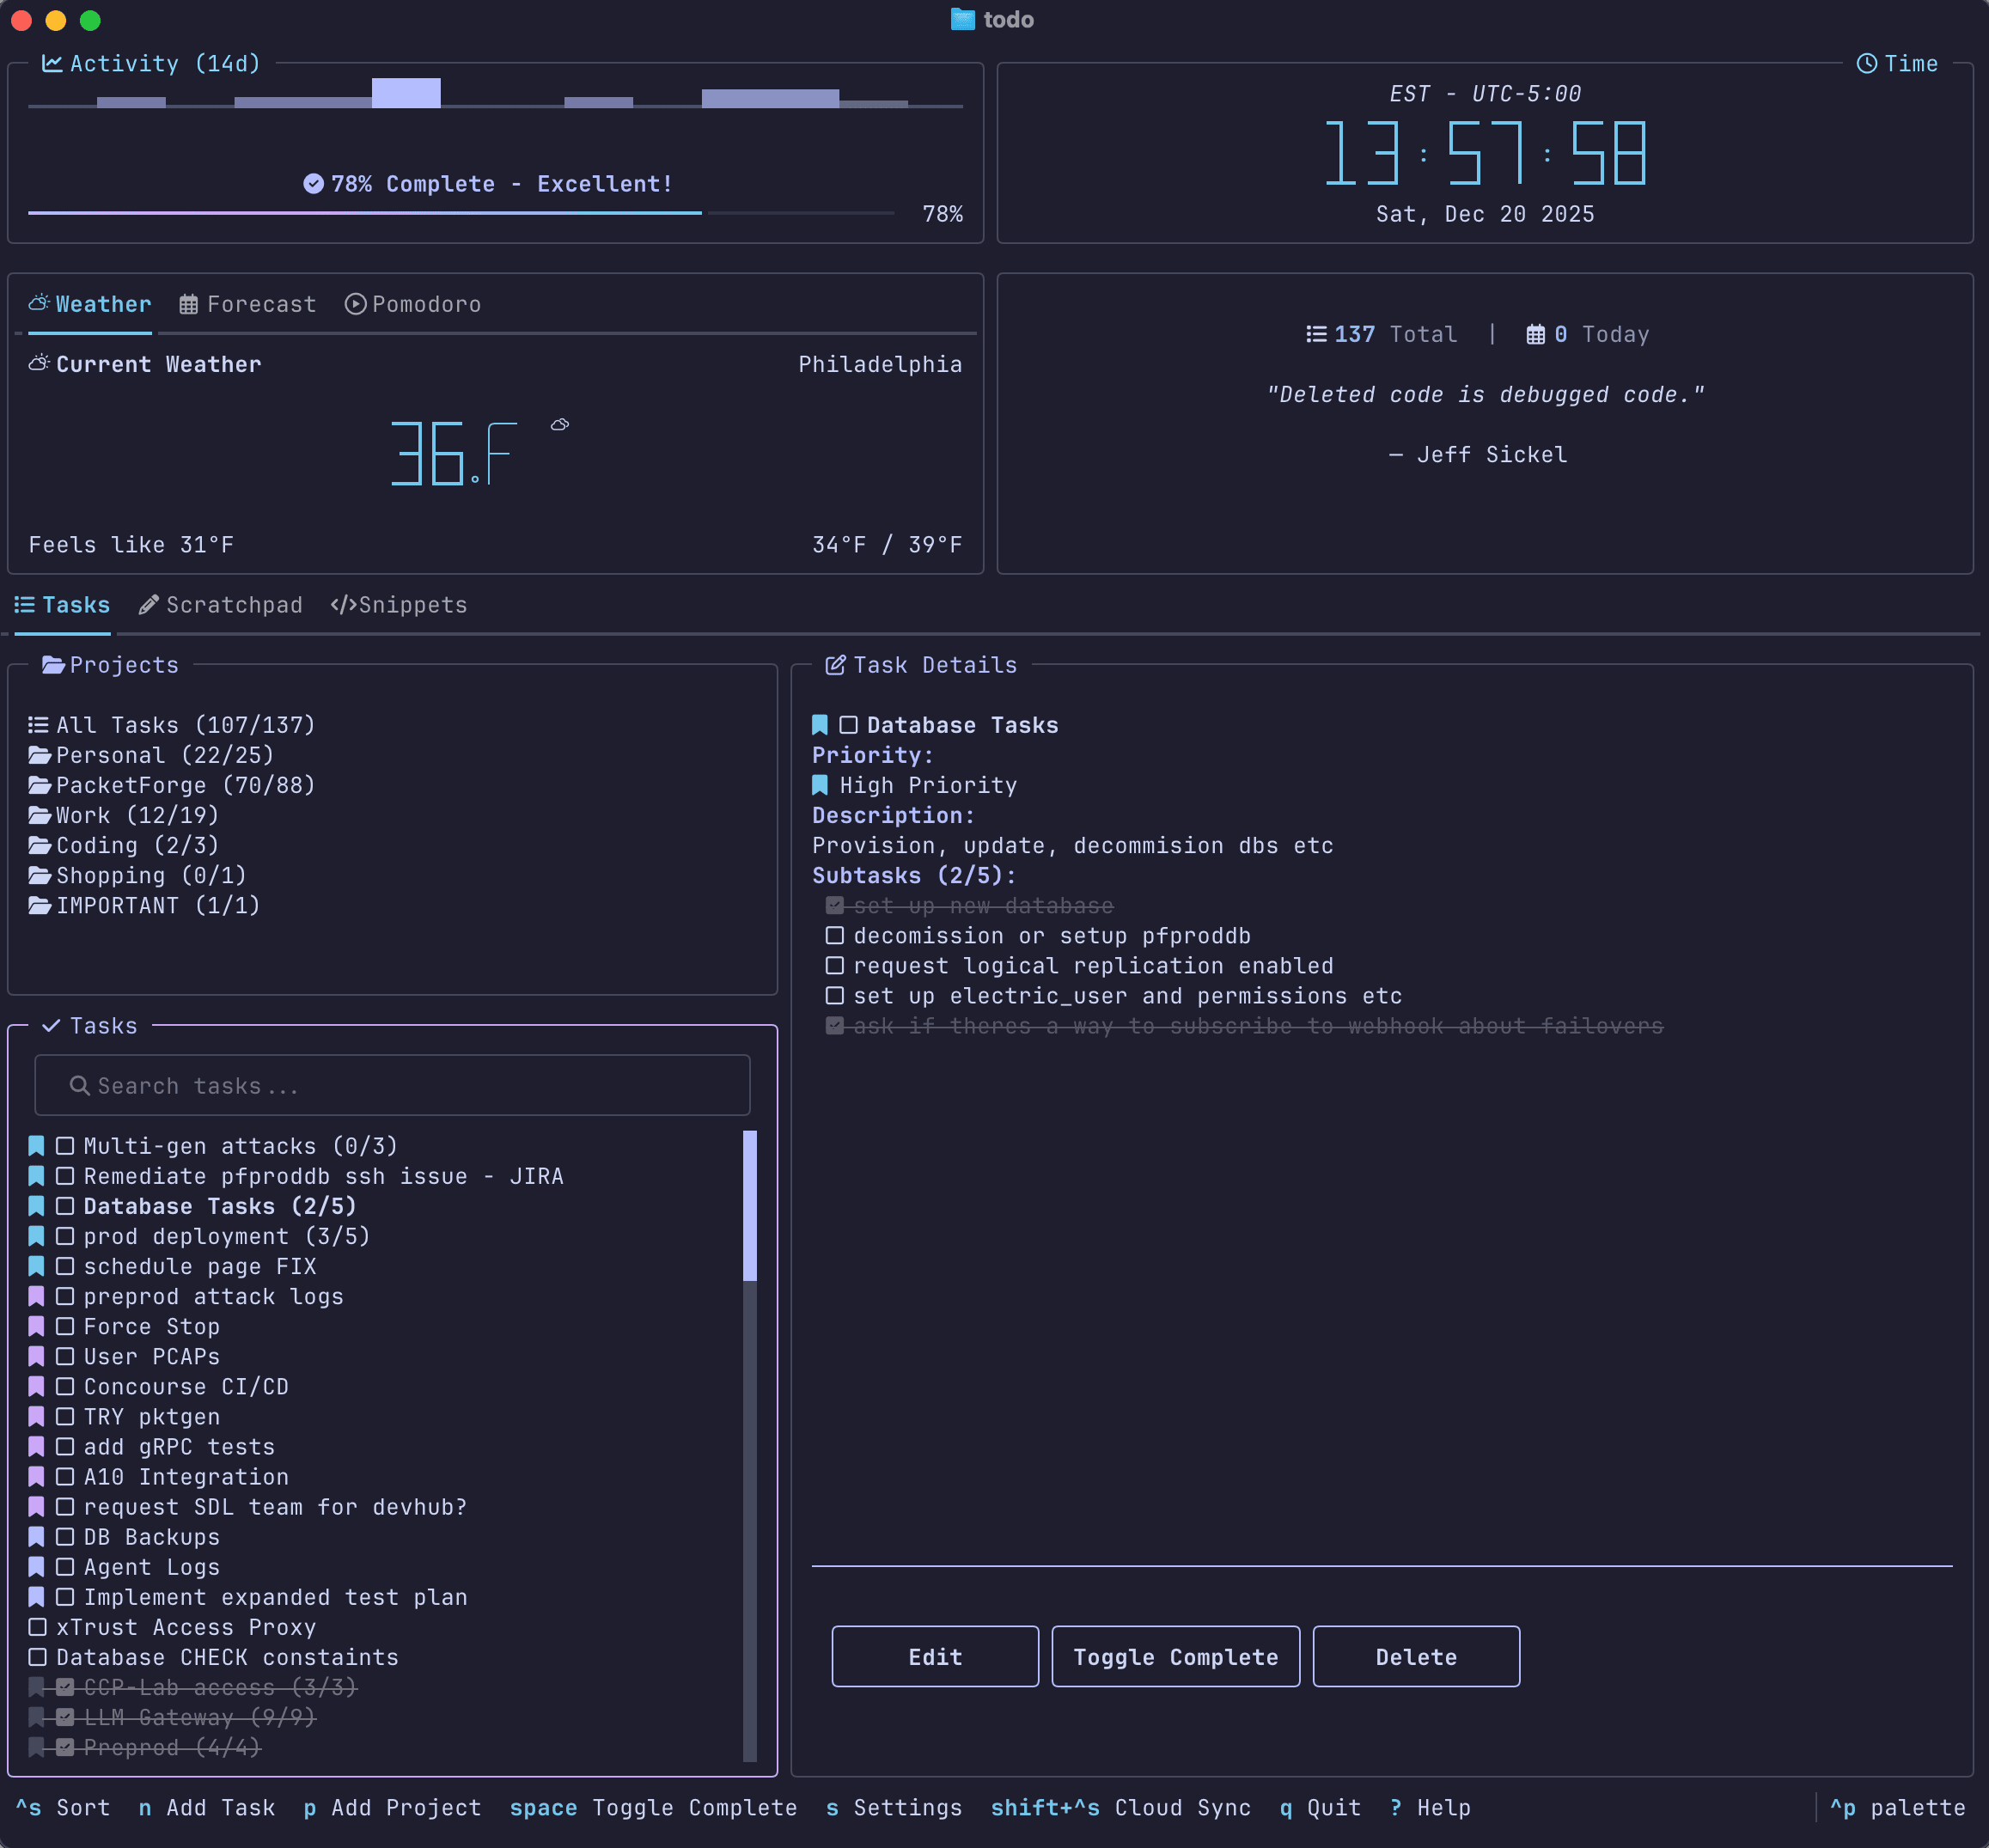
Task: Check the decomission or setup pfproddb subtask
Action: click(834, 935)
